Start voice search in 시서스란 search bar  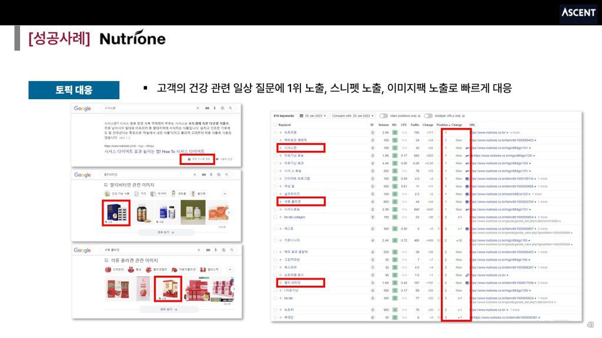(x=215, y=108)
